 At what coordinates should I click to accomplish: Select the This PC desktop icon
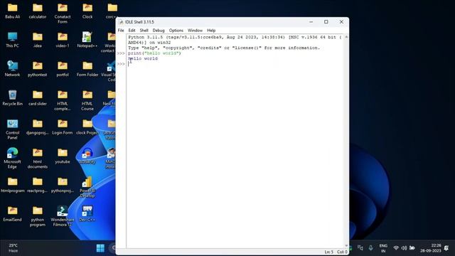[x=13, y=40]
